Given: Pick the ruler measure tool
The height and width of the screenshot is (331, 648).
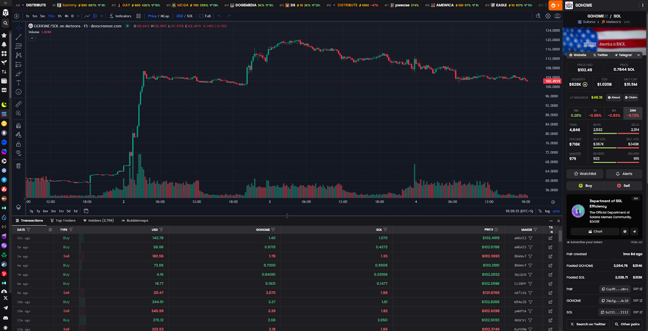Looking at the screenshot, I should (x=18, y=104).
